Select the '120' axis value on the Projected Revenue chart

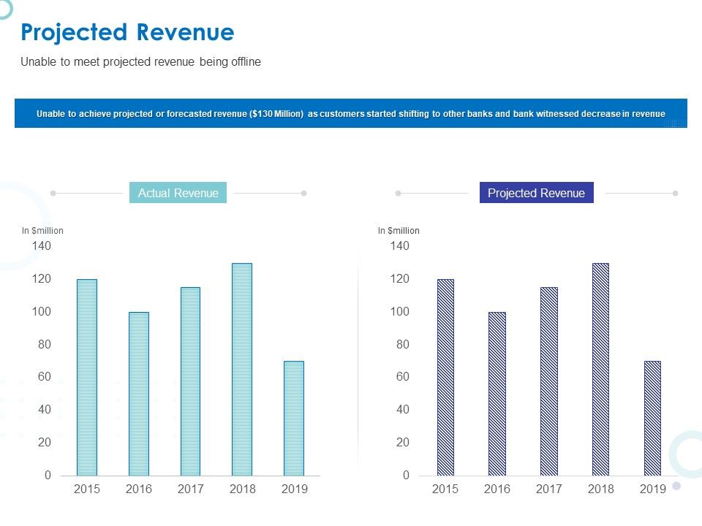399,278
